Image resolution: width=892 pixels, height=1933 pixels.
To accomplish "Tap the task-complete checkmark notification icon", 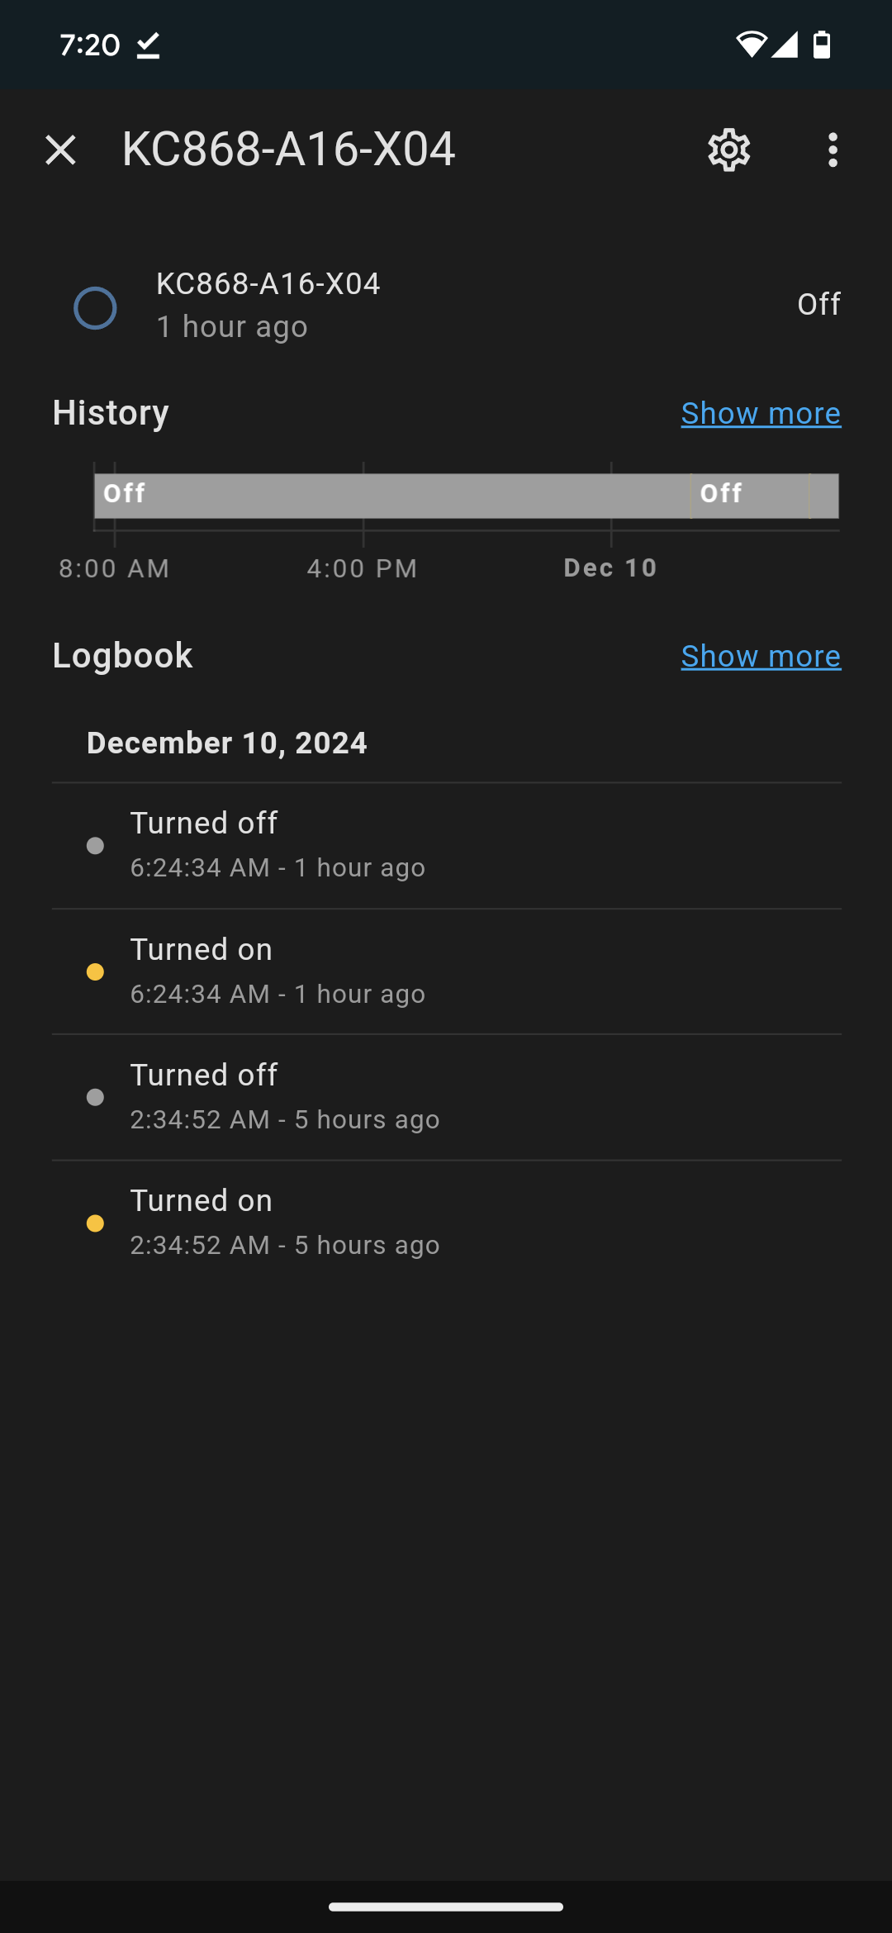I will point(148,45).
